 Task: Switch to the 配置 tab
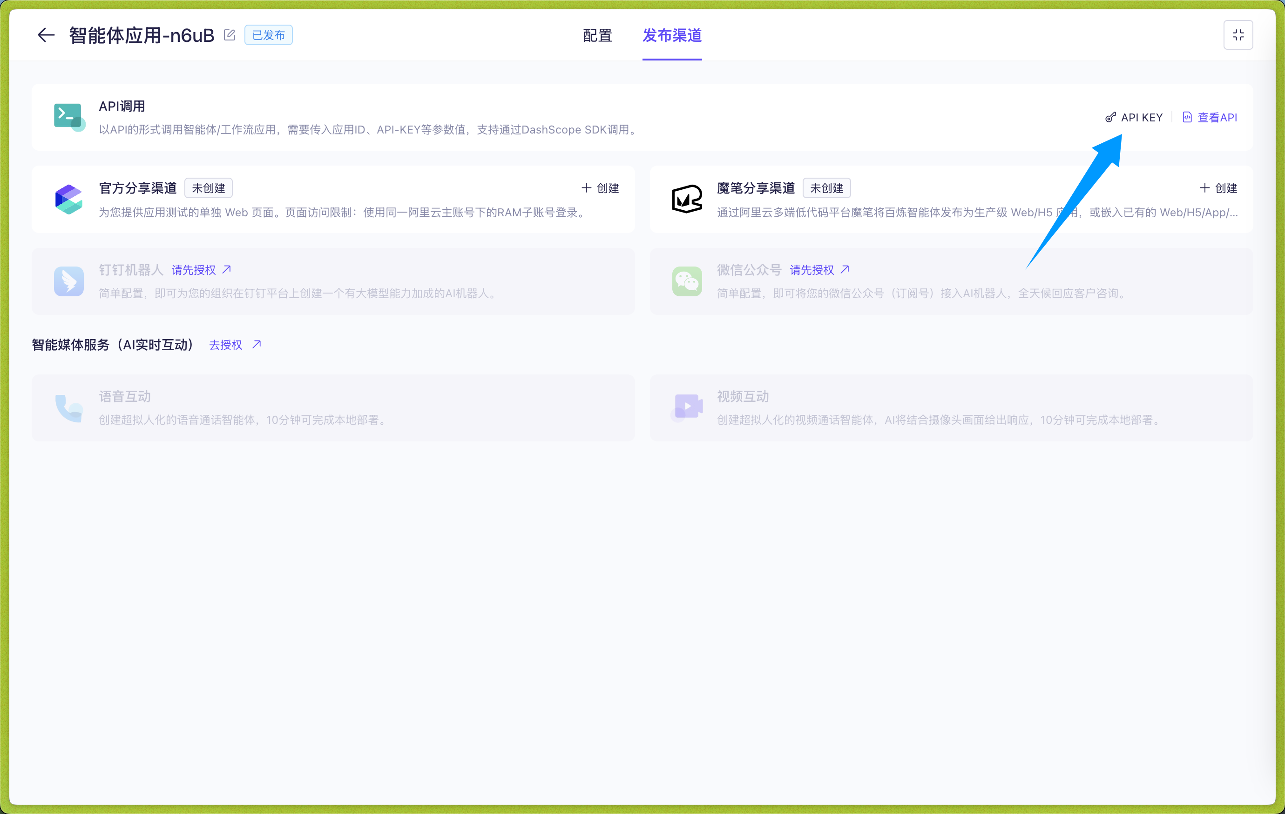pos(597,36)
